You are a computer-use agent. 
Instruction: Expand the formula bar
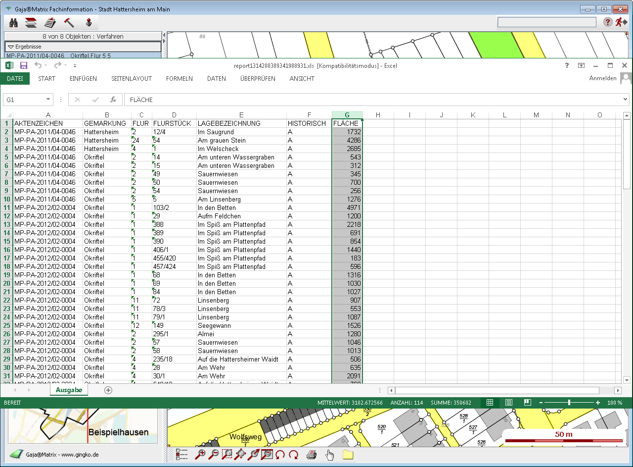tap(625, 100)
